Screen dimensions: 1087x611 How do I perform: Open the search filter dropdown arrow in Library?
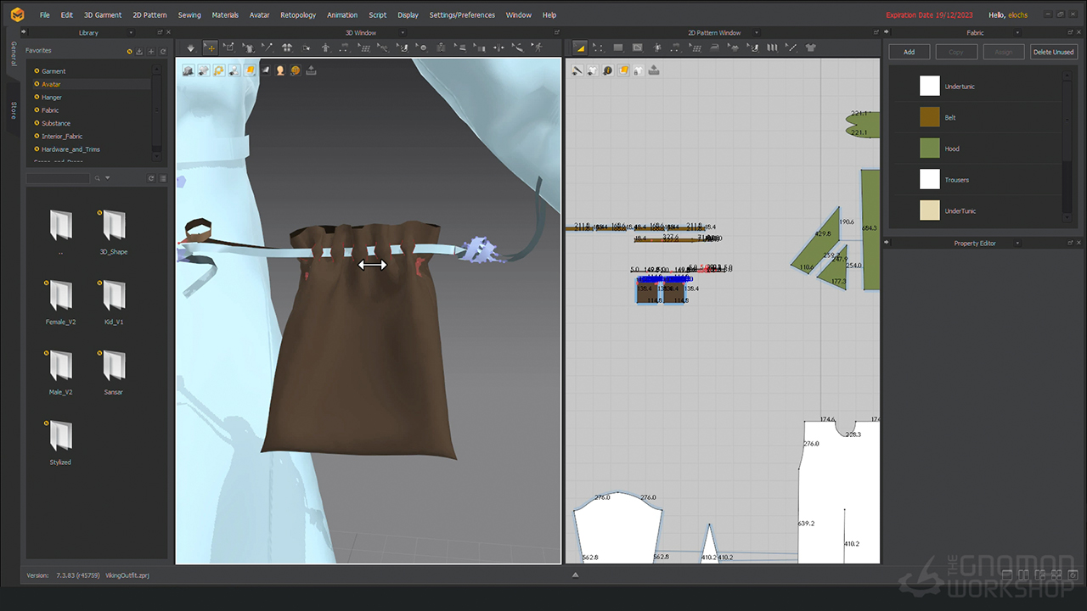pyautogui.click(x=108, y=178)
